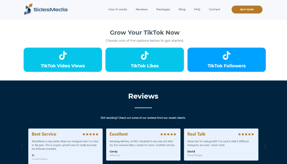Click star rating on Best Service review
Viewport: 287px width, 164px height.
[90, 134]
